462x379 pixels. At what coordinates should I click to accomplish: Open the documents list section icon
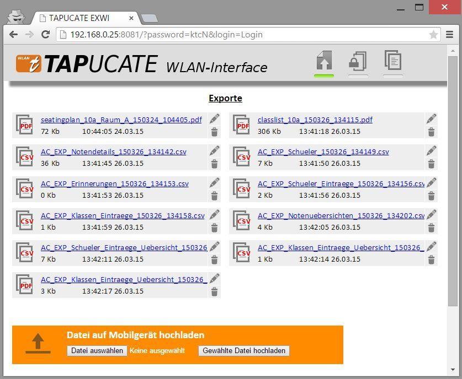[x=393, y=60]
